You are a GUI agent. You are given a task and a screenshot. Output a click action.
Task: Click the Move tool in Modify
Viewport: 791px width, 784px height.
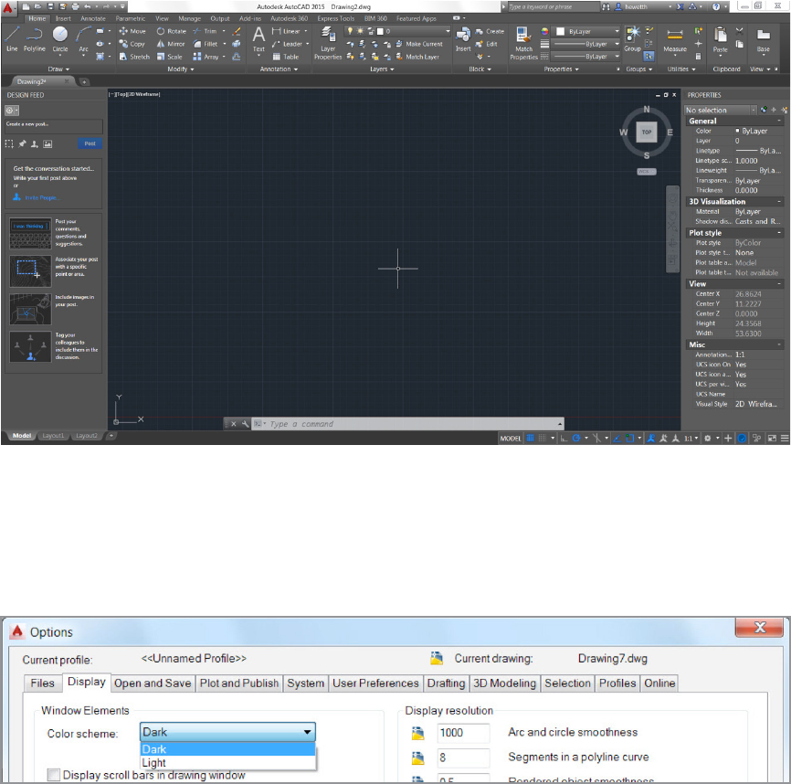tap(132, 31)
